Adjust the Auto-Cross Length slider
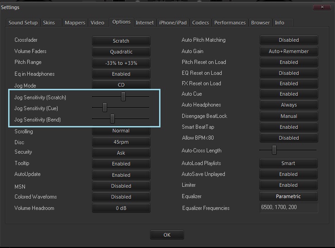Viewport: 335px width, 248px height. coord(274,150)
